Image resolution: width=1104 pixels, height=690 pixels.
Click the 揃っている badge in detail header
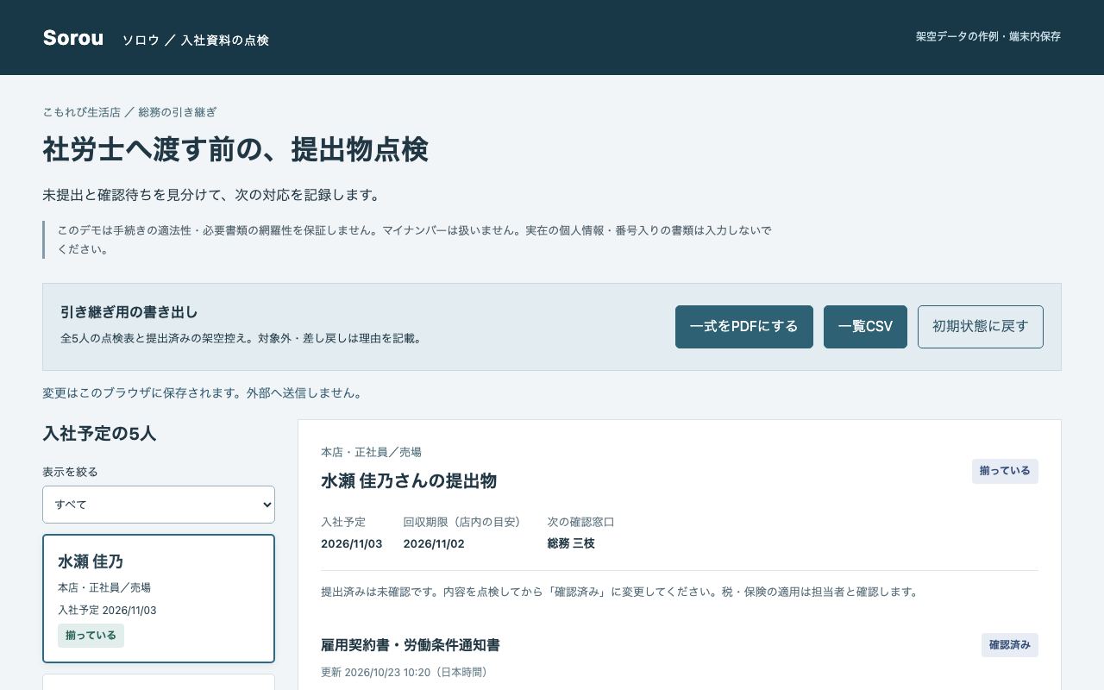pyautogui.click(x=1005, y=471)
